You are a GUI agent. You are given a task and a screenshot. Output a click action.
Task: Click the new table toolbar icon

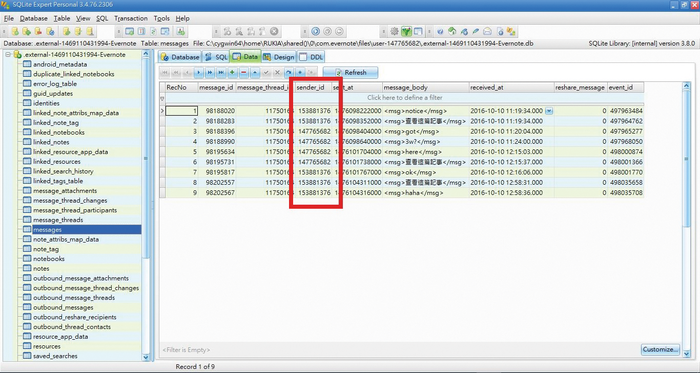[x=130, y=31]
